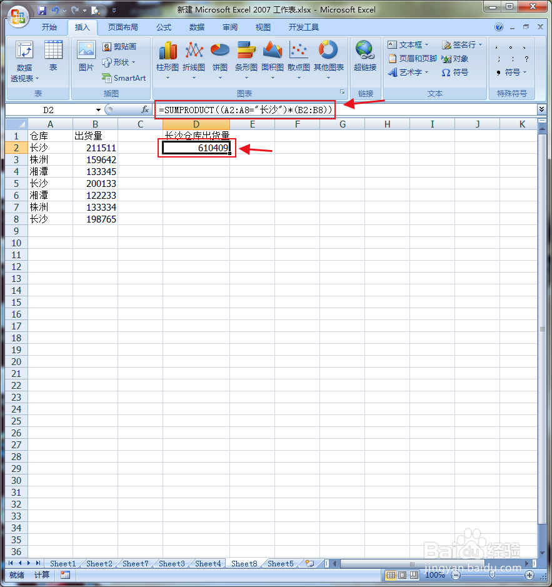
Task: Open Text Box (文本框) dropdown
Action: coord(408,44)
